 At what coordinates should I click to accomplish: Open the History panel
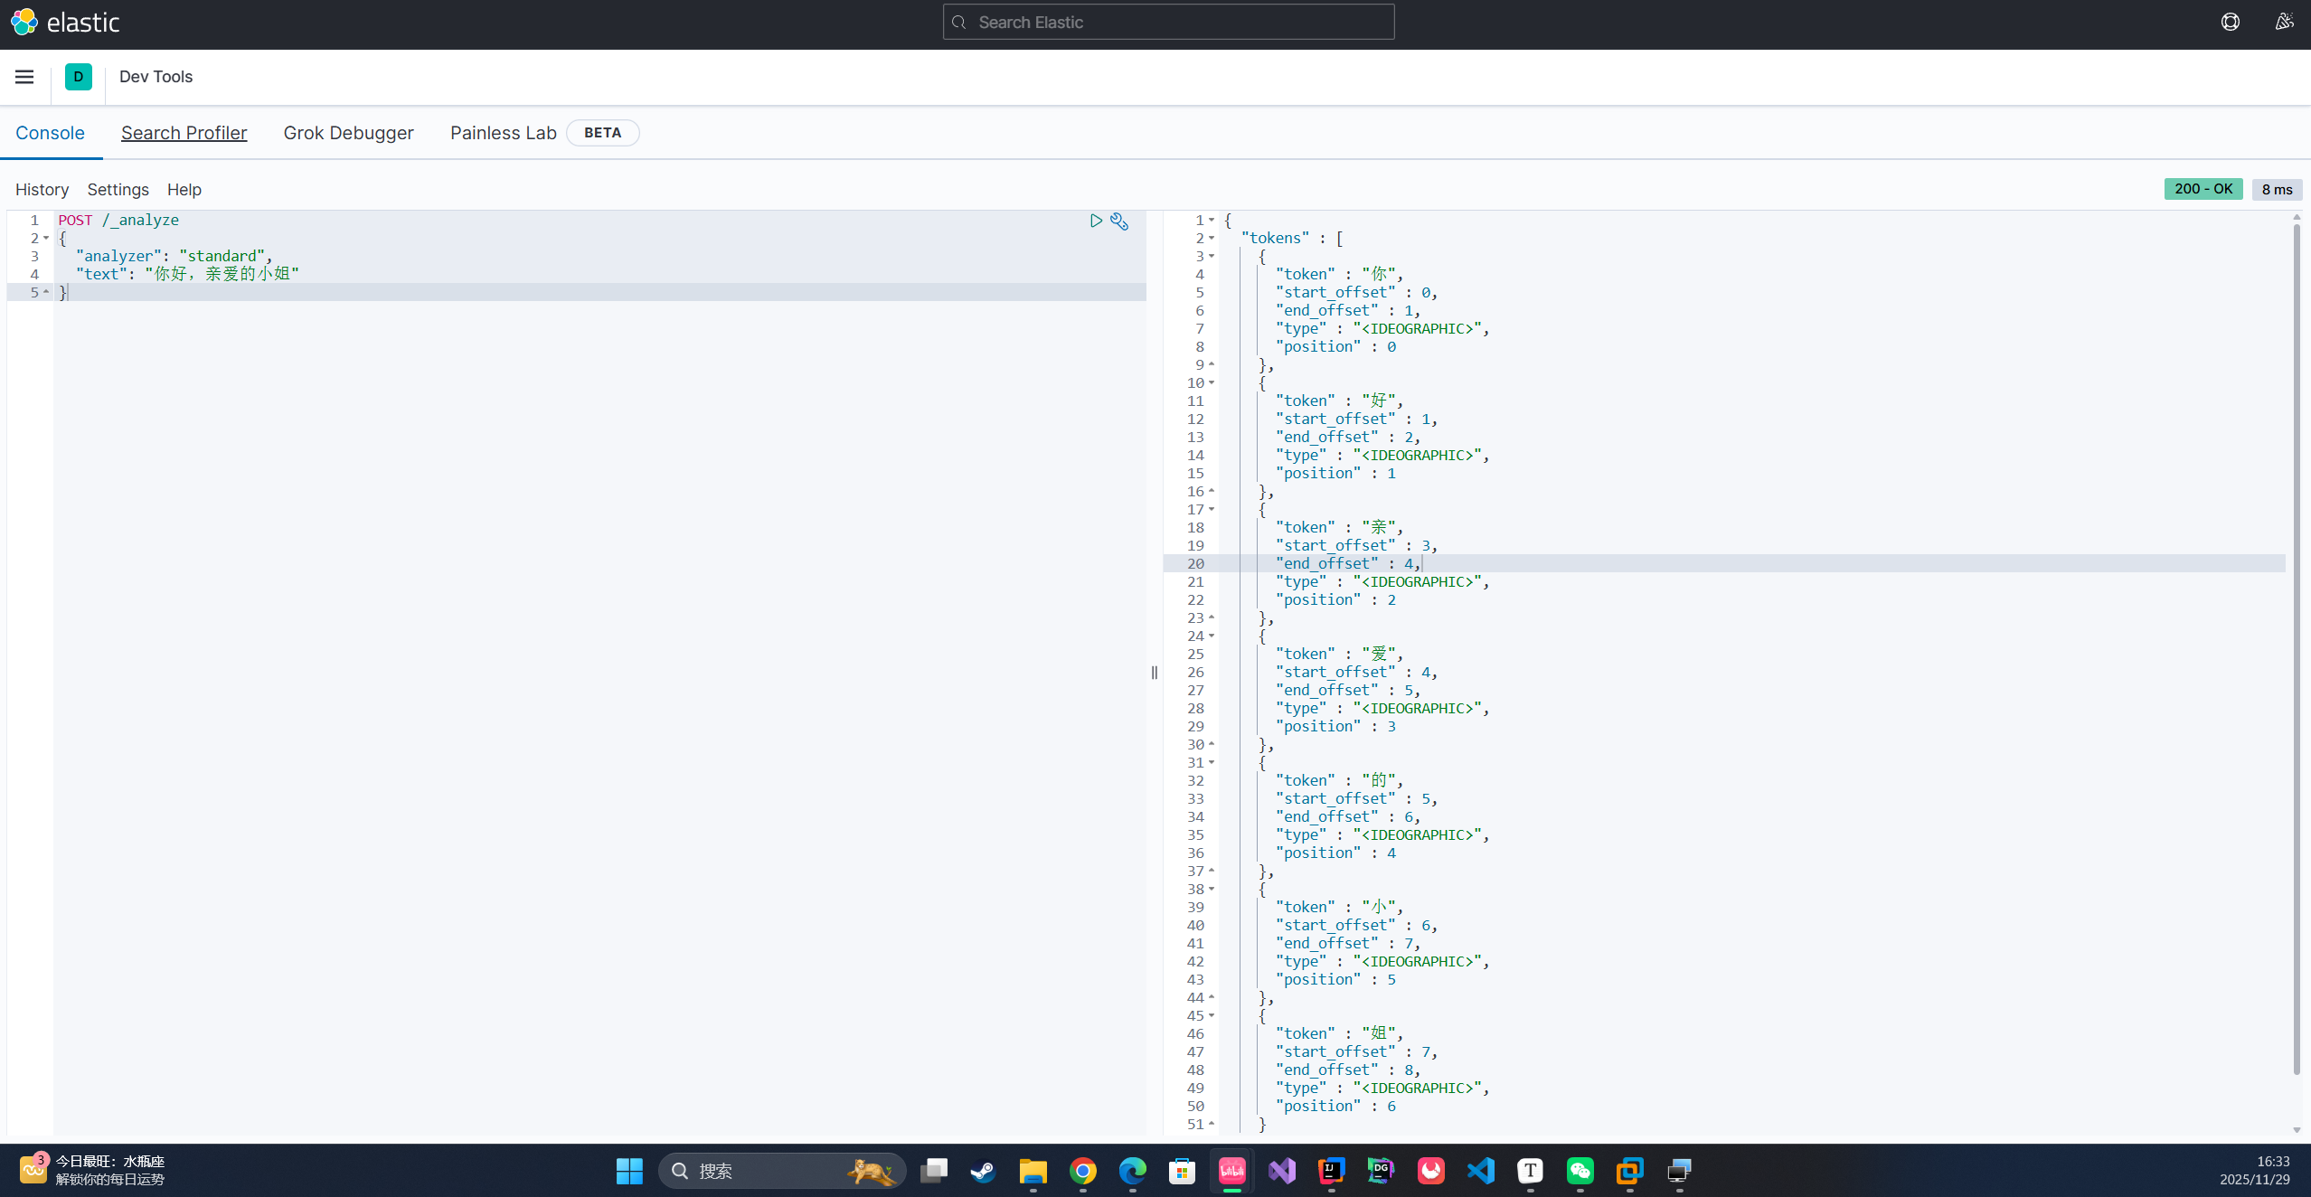(x=42, y=189)
